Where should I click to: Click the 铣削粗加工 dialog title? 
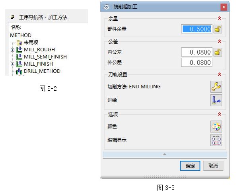tap(125, 7)
